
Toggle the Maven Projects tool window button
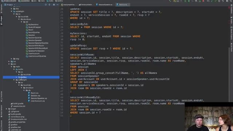(x=232, y=33)
